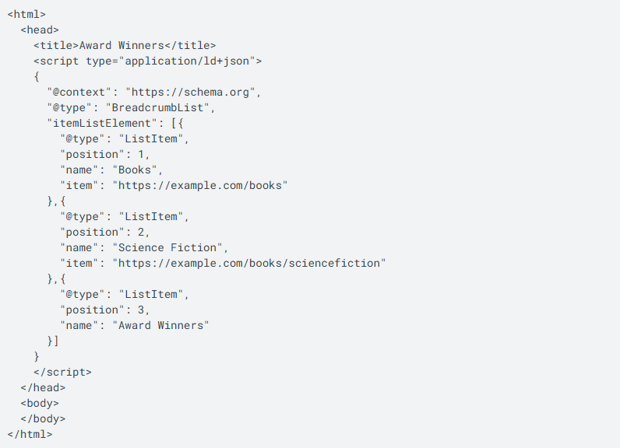The height and width of the screenshot is (448, 620).
Task: Click the closing bracket of itemListElement array
Action: (x=56, y=341)
